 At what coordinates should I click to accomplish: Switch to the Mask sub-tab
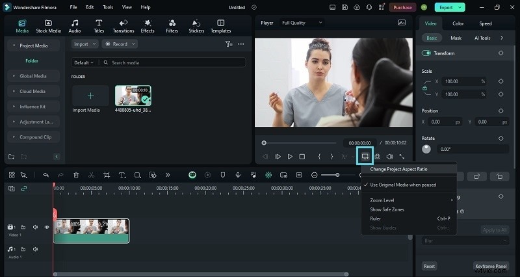point(456,38)
